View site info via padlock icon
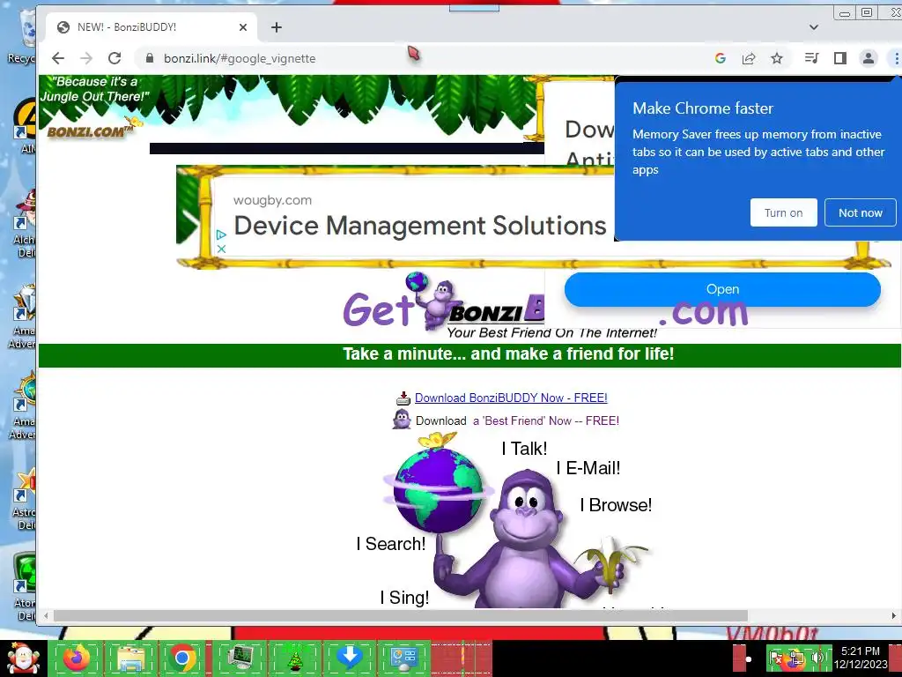This screenshot has width=902, height=677. 150,58
